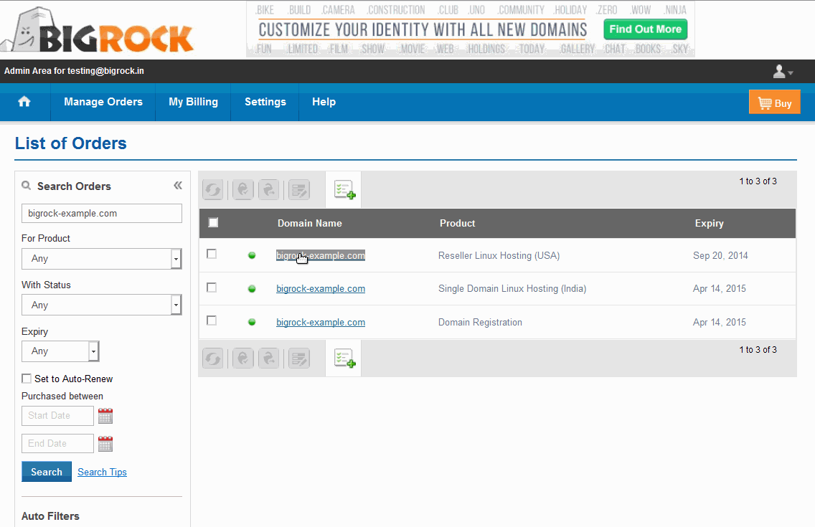815x527 pixels.
Task: Click the Domain Name column header
Action: [310, 223]
